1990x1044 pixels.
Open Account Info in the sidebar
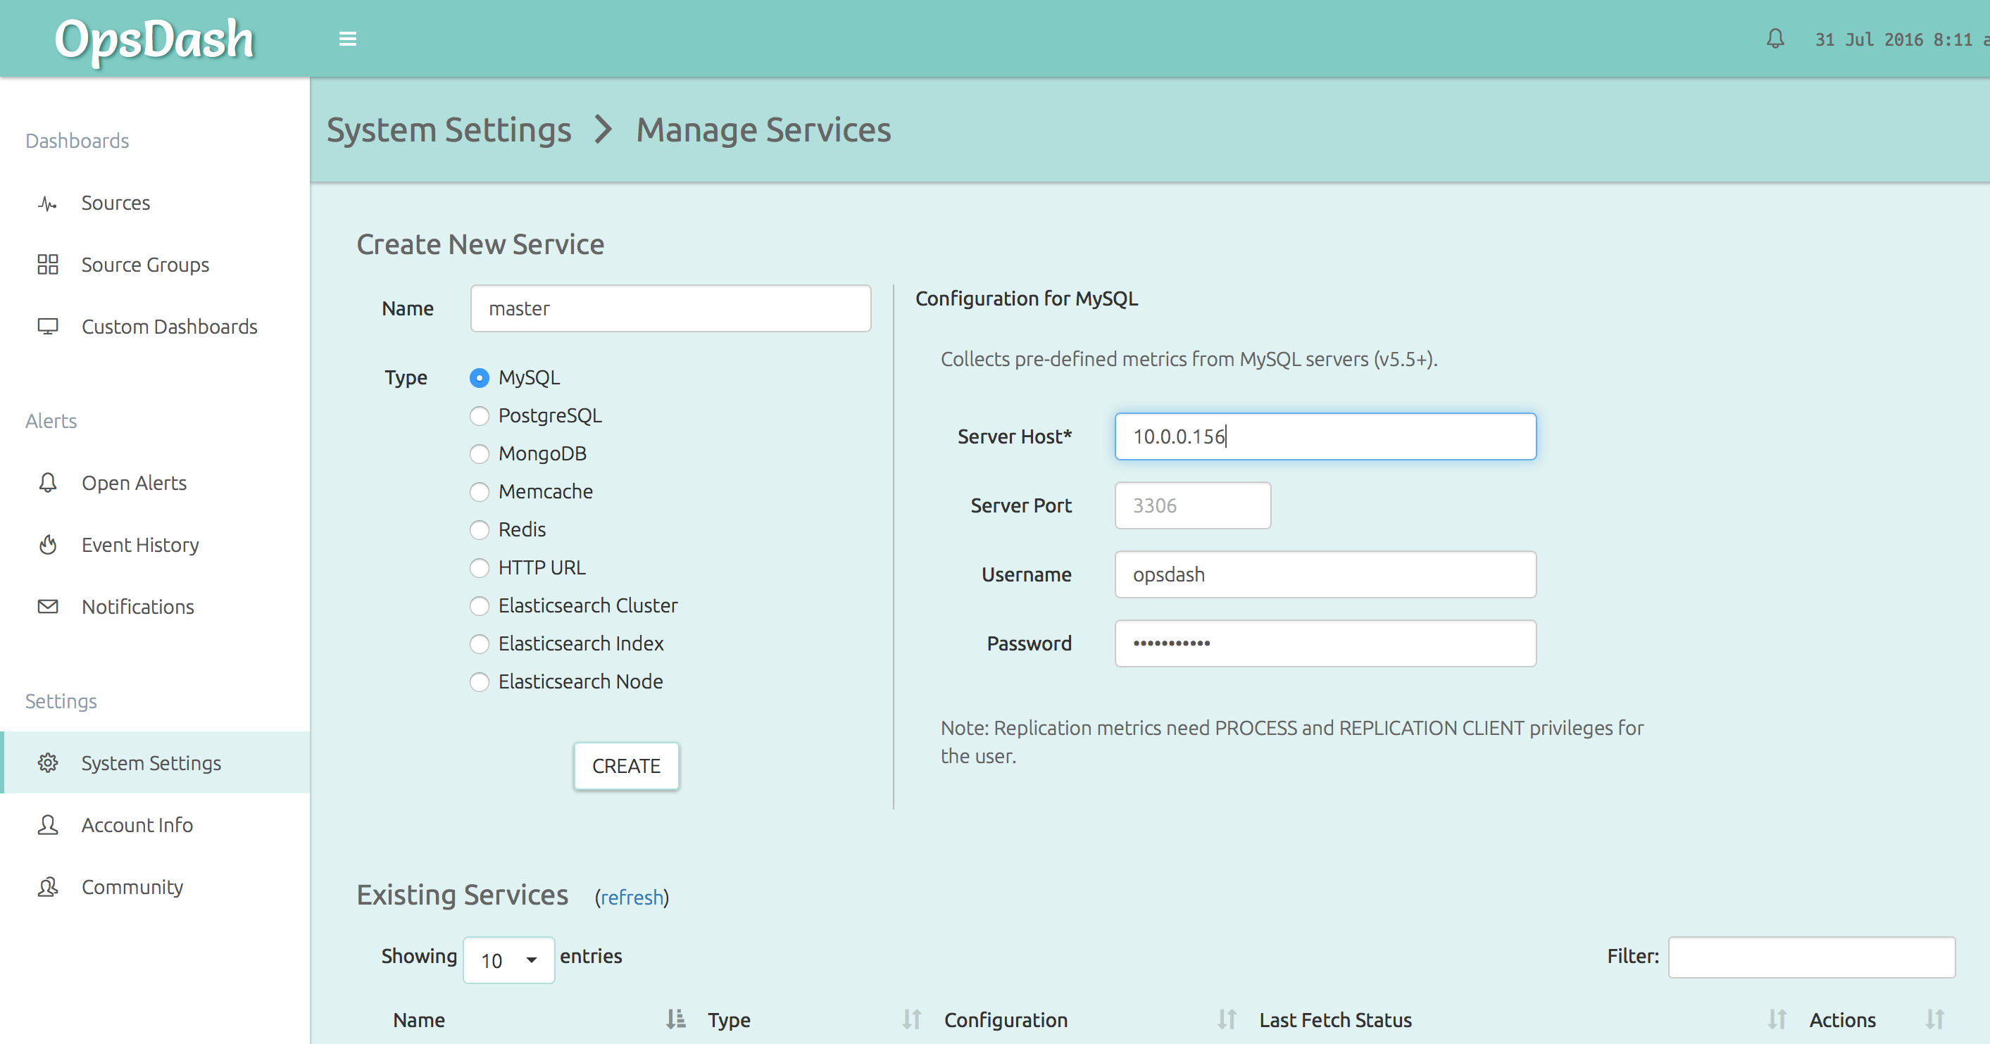pyautogui.click(x=156, y=826)
